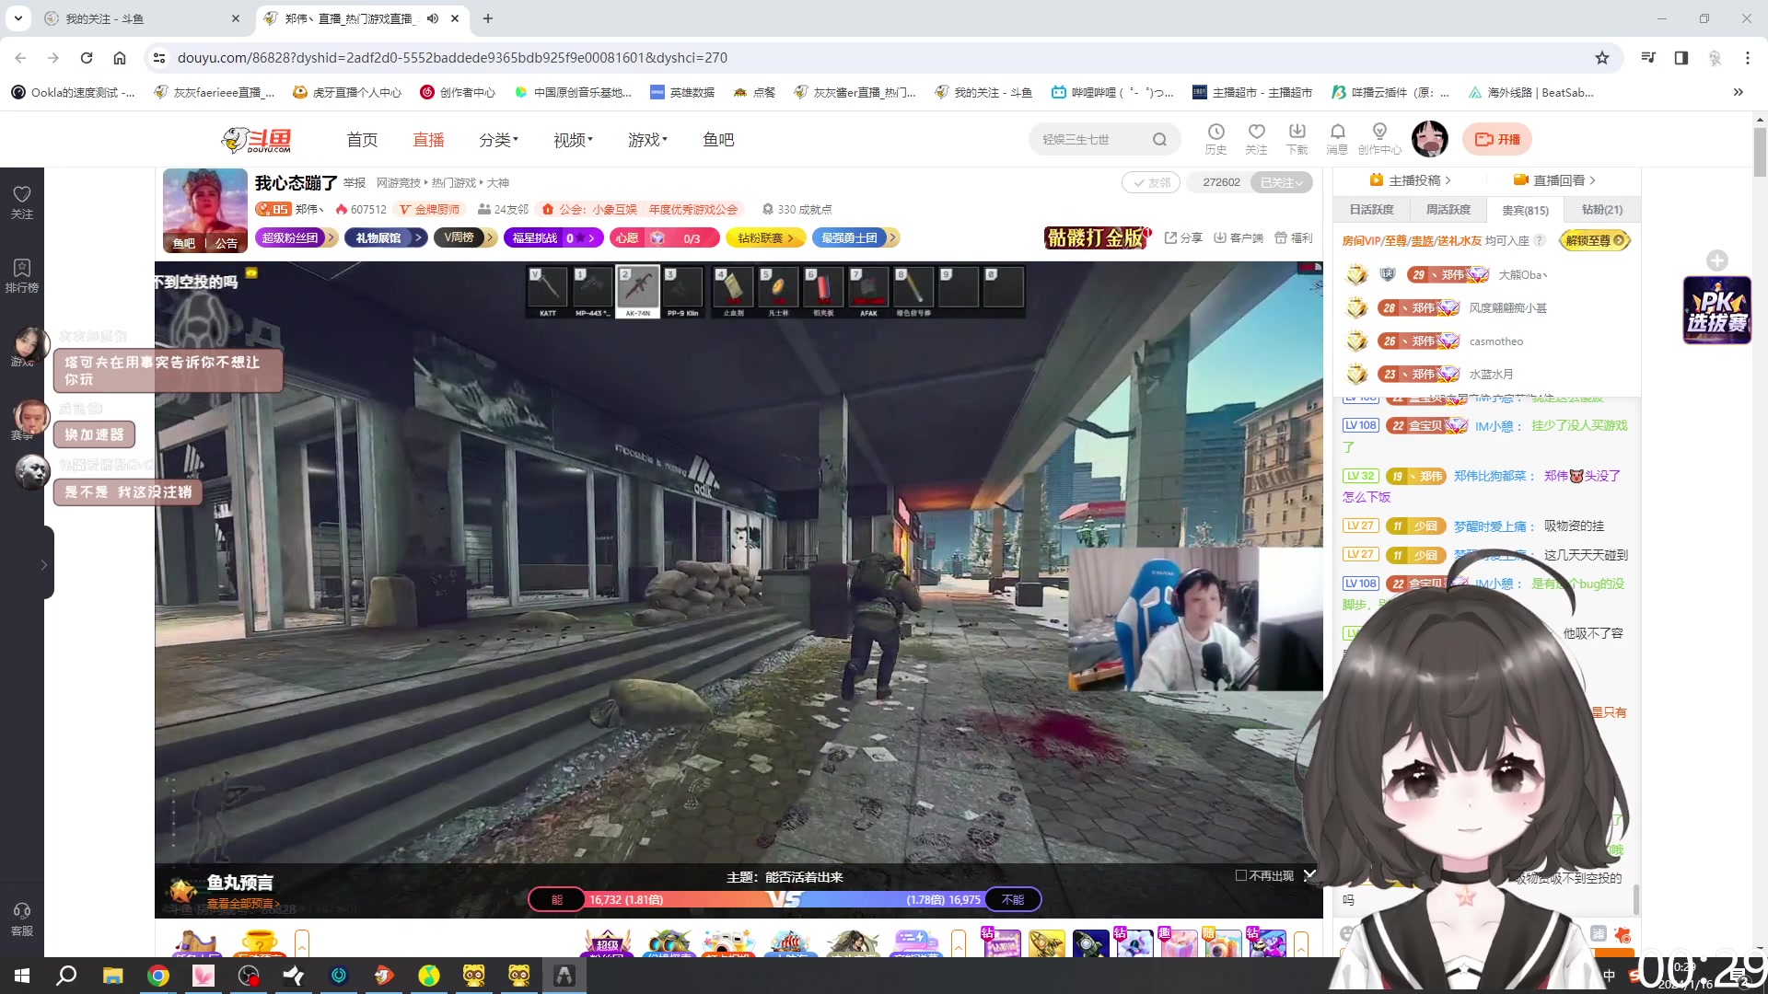The height and width of the screenshot is (994, 1768).
Task: Click the PK选拔赛 floating banner
Action: point(1716,310)
